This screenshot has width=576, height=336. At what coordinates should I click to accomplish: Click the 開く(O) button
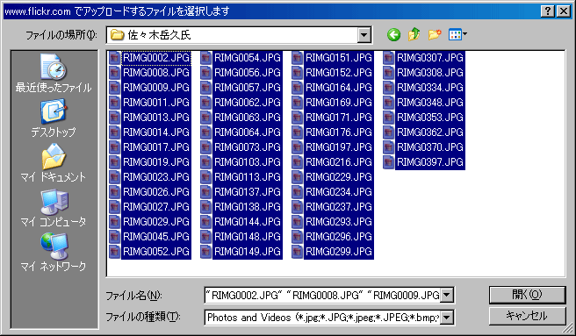click(x=527, y=295)
